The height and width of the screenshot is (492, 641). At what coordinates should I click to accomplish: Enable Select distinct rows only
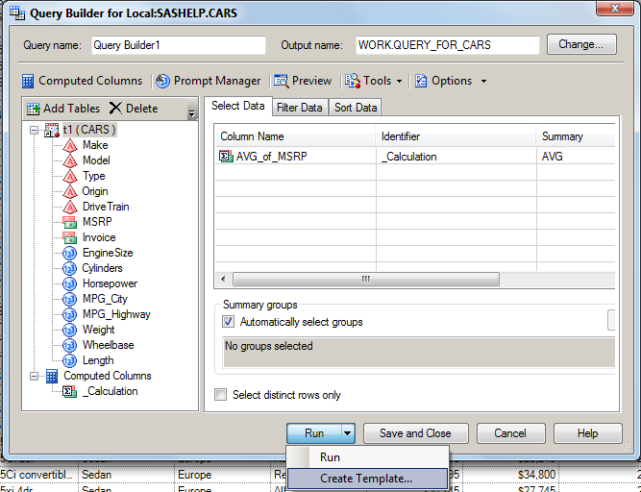[221, 395]
